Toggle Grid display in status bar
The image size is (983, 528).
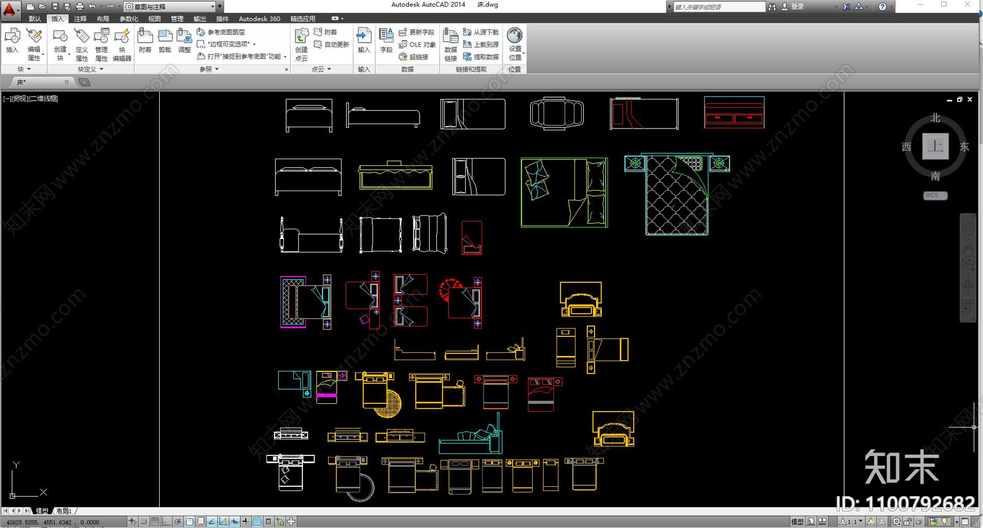(155, 521)
